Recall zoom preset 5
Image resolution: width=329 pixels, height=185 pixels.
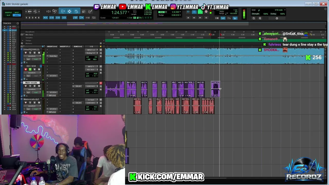tap(39, 18)
